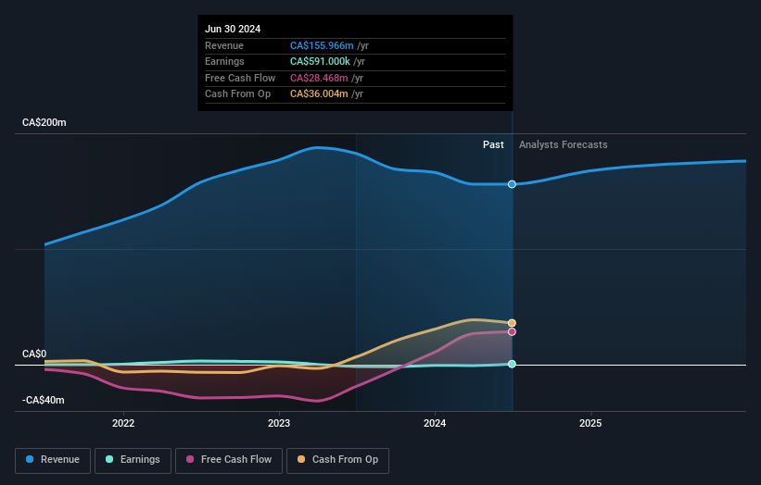The image size is (761, 485).
Task: Click the Jun 30 2024 tooltip date
Action: (x=233, y=29)
